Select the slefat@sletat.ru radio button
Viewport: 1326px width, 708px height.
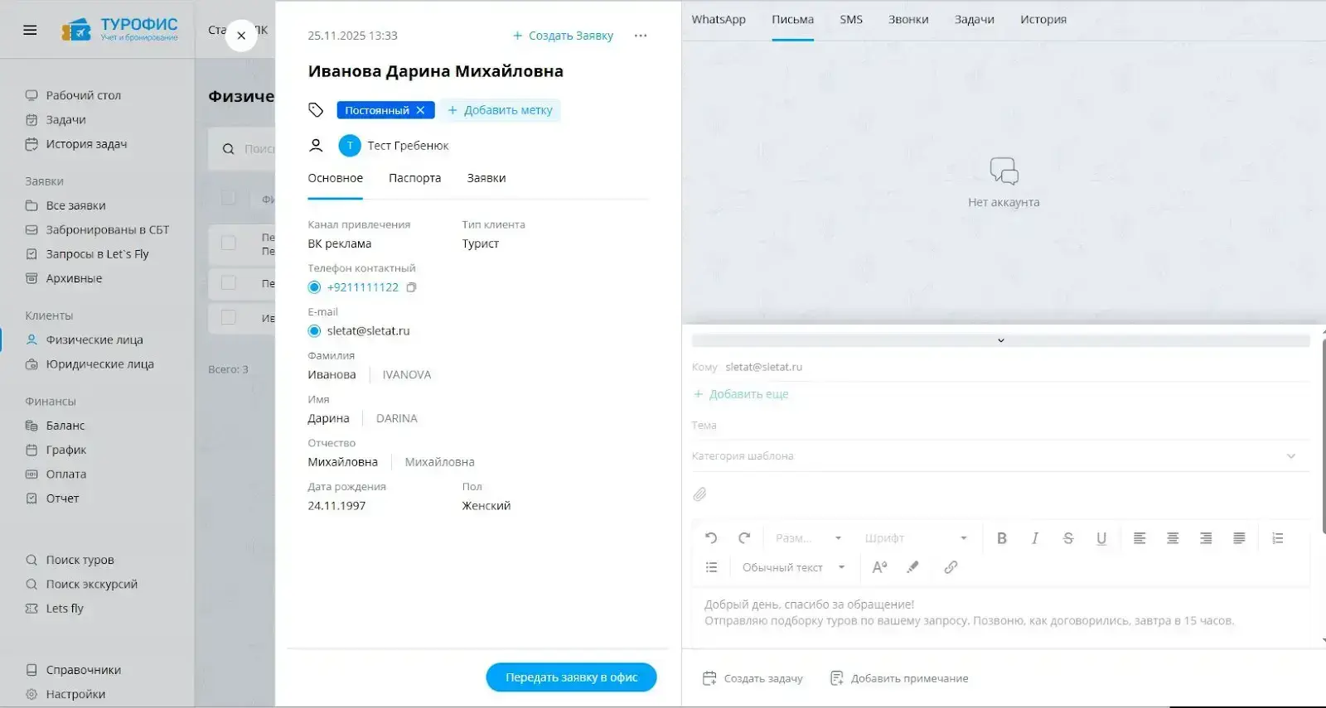[314, 331]
